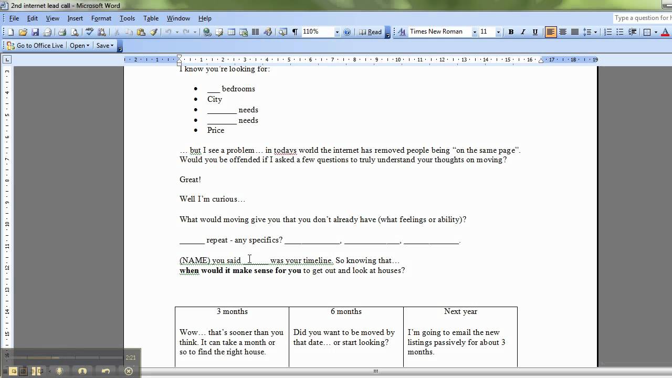
Task: Run Spelling and Grammar check
Action: click(90, 32)
